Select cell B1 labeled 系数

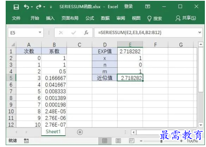54,51
